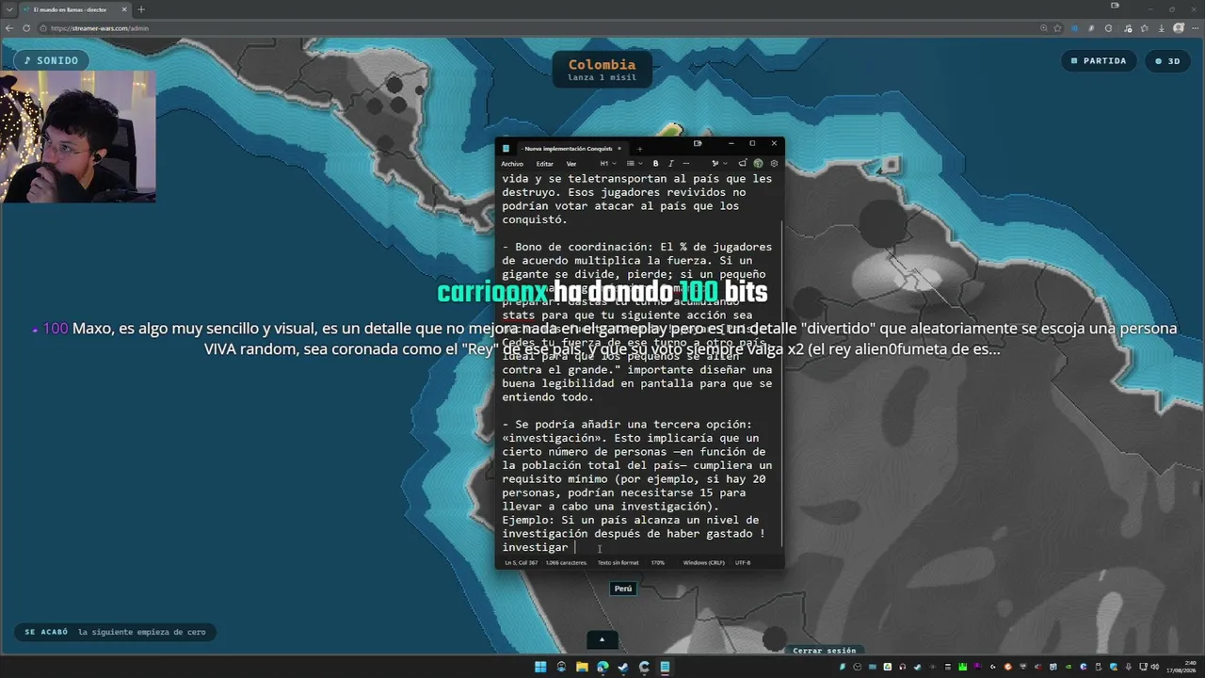
Task: Expand the bottom panel arrow on the map
Action: click(602, 639)
